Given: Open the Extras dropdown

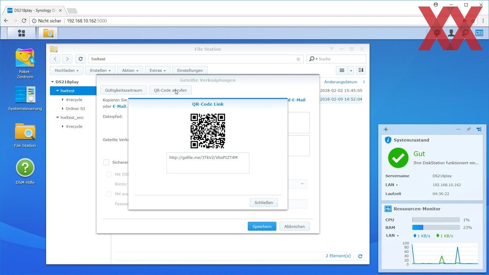Looking at the screenshot, I should coord(157,70).
